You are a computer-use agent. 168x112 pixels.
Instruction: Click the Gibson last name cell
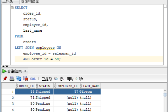pos(90,92)
